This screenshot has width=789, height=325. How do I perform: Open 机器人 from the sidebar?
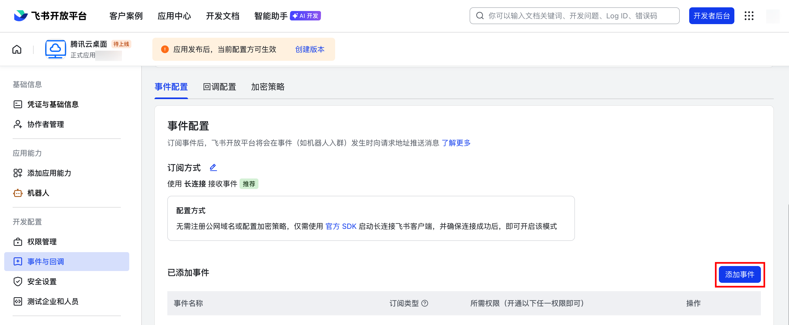coord(38,193)
